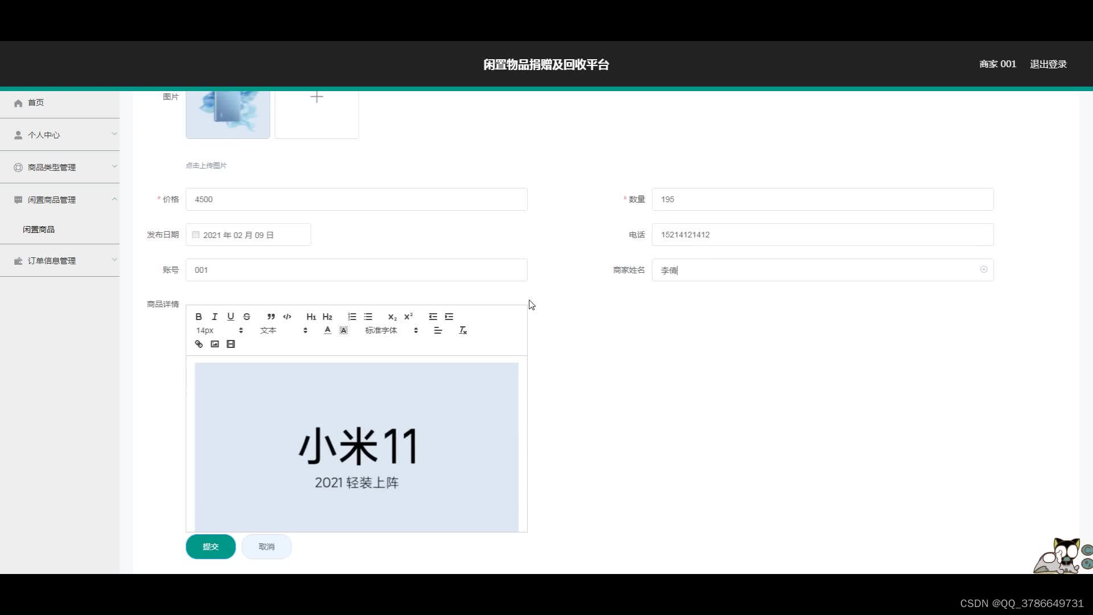Expand 订单信息管理 sidebar menu

60,261
